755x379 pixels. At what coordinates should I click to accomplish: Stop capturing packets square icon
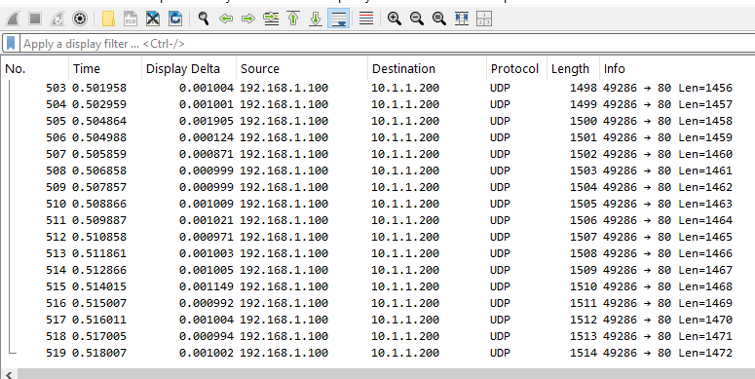[34, 19]
